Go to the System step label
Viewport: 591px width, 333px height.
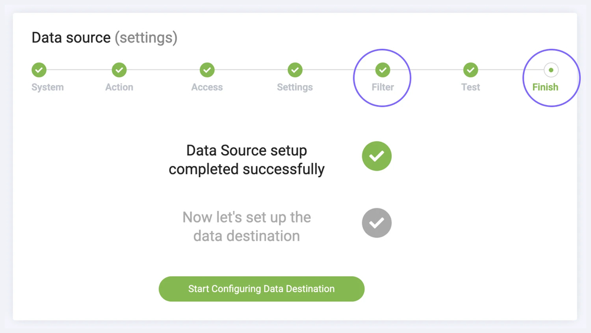pyautogui.click(x=47, y=87)
